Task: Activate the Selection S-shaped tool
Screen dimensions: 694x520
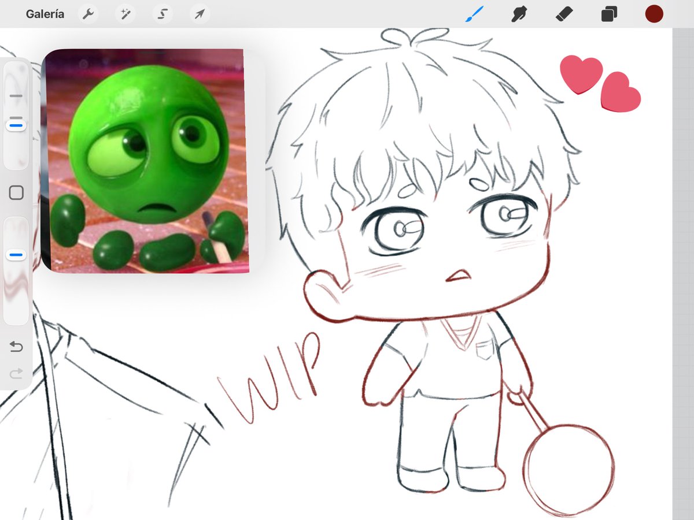Action: pos(163,14)
